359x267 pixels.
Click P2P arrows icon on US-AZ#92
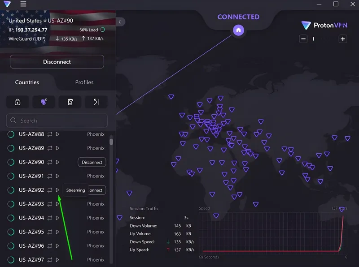coord(50,190)
